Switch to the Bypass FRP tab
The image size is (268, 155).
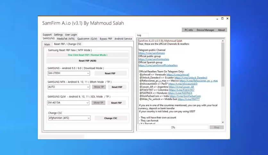[x=106, y=39]
